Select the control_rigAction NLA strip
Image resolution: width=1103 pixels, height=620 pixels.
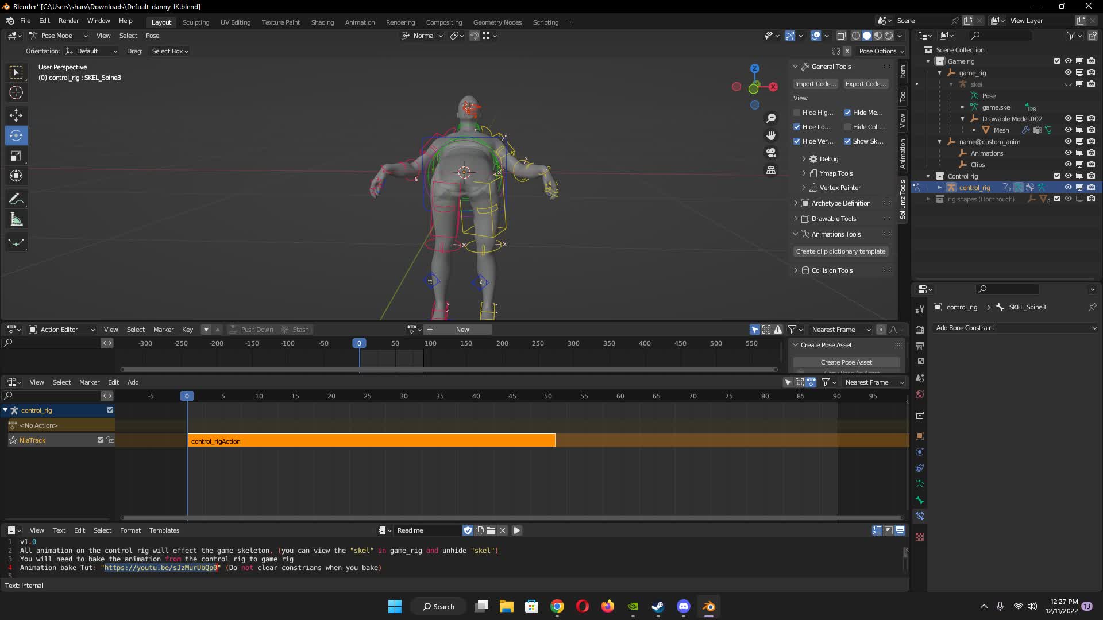[x=372, y=441]
